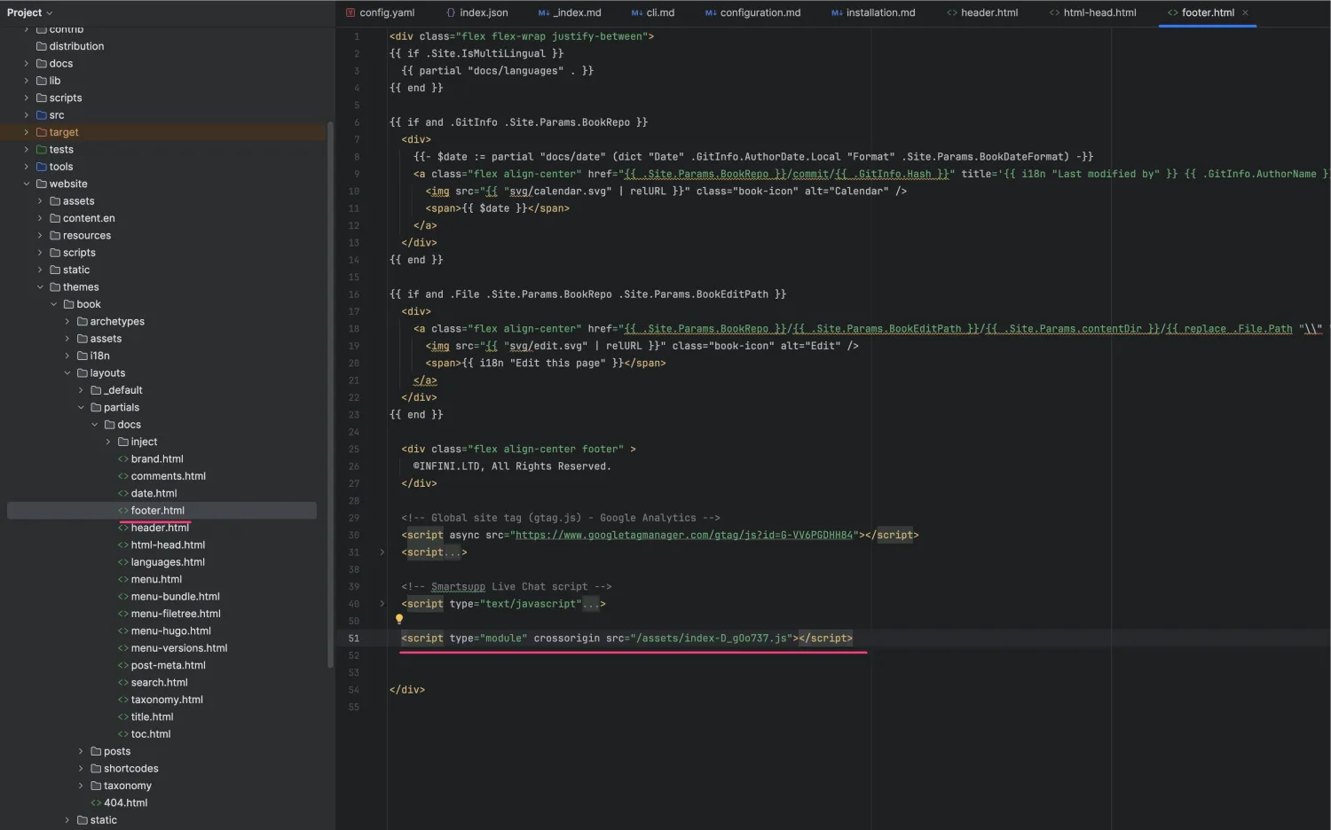Click the project tree vertical scrollbar
This screenshot has height=830, width=1331.
pos(331,395)
